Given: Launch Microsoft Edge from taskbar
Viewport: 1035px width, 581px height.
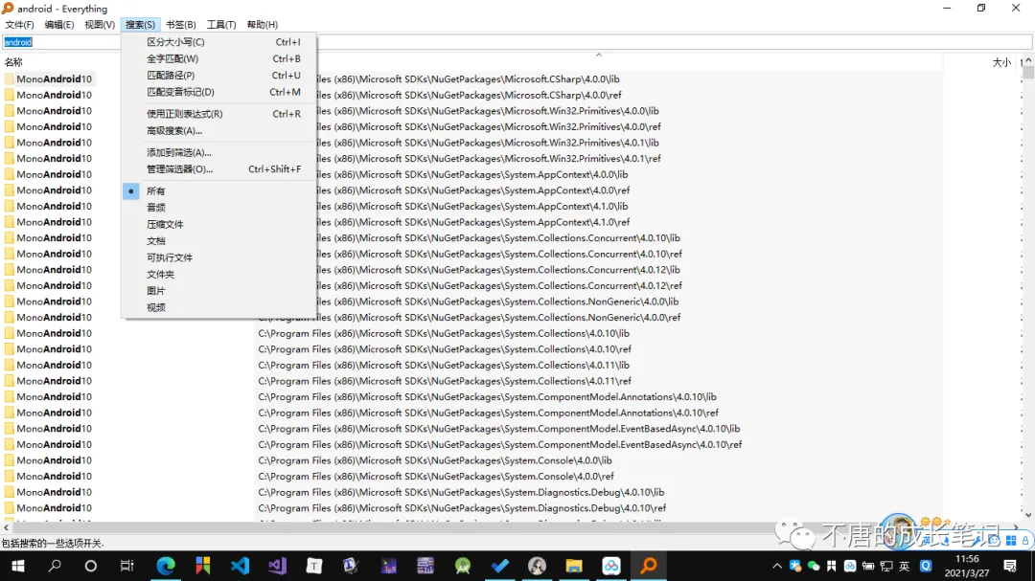Looking at the screenshot, I should click(x=166, y=566).
